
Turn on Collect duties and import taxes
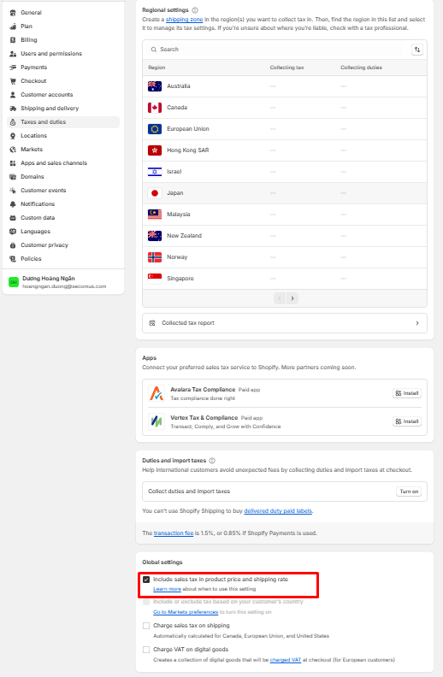click(x=409, y=492)
